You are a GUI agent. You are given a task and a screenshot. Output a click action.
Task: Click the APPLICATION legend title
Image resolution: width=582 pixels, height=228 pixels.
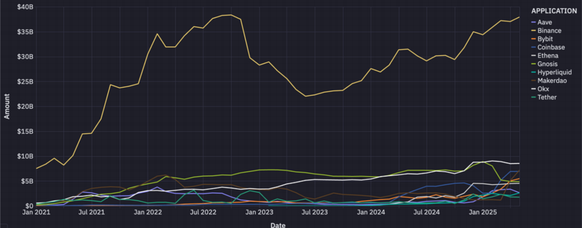point(554,11)
